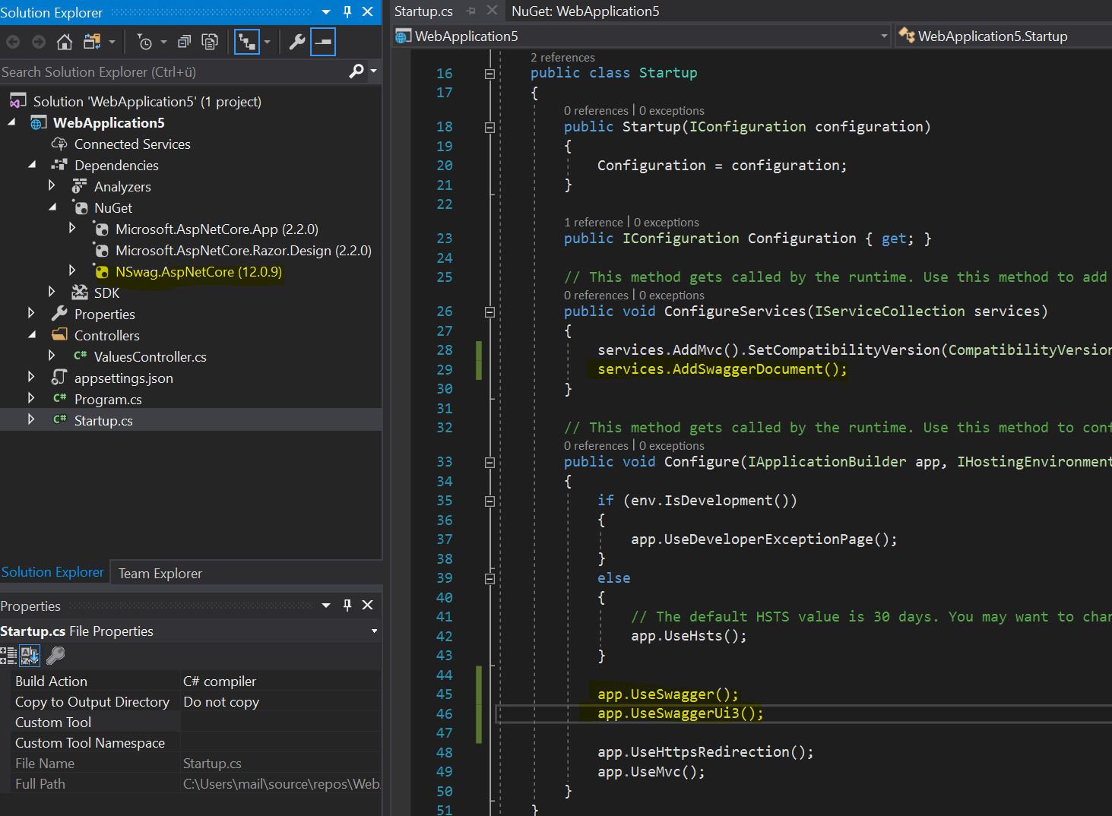Viewport: 1112px width, 816px height.
Task: Collapse the Controllers folder node
Action: coord(32,334)
